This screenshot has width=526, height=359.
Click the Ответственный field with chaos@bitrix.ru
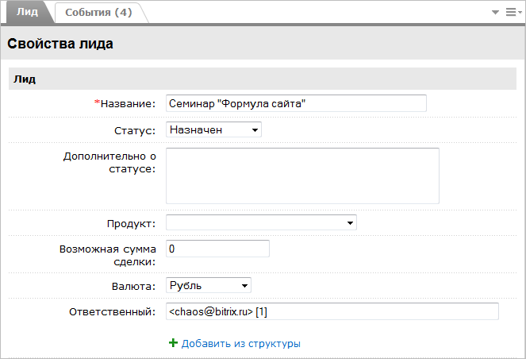tap(332, 311)
